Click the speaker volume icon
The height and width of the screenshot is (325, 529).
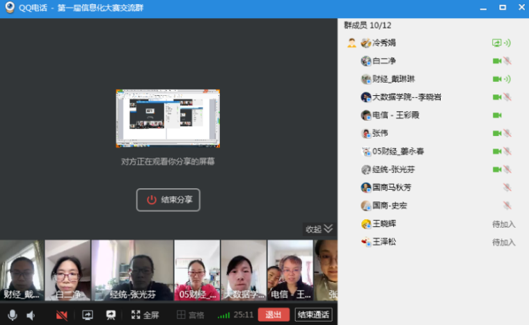click(x=31, y=315)
